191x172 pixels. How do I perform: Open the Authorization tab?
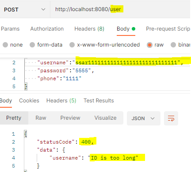[x=47, y=29]
